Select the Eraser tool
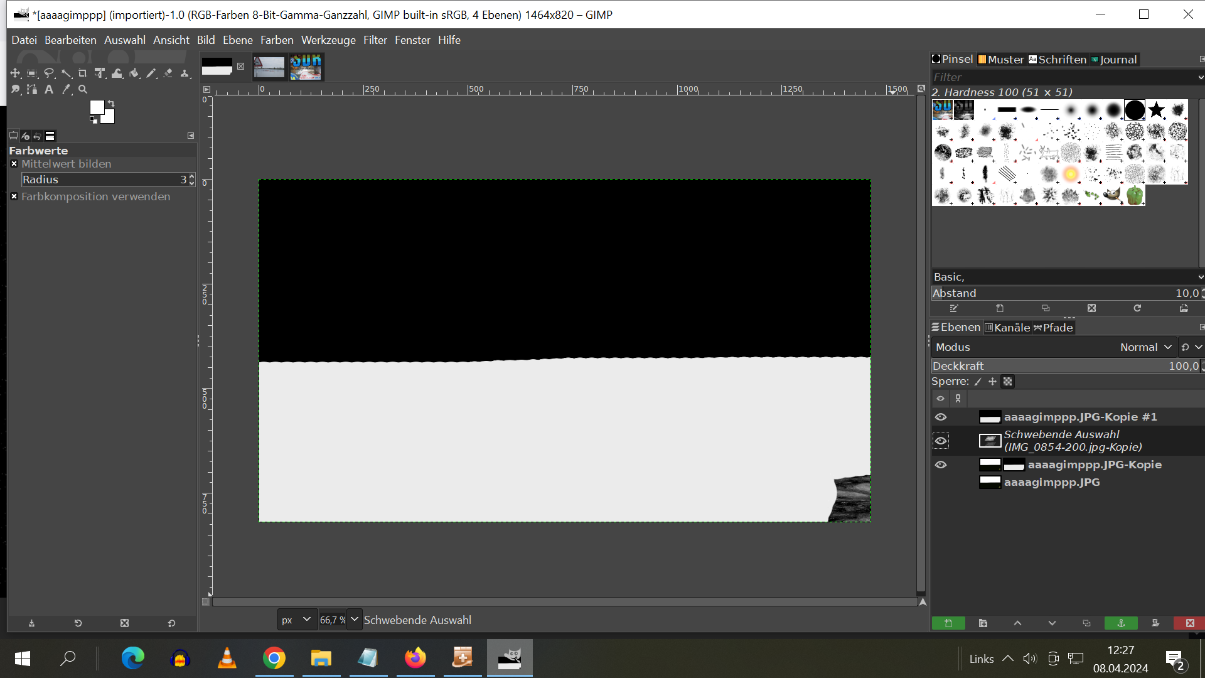Screen dimensions: 1205x678 (x=168, y=73)
